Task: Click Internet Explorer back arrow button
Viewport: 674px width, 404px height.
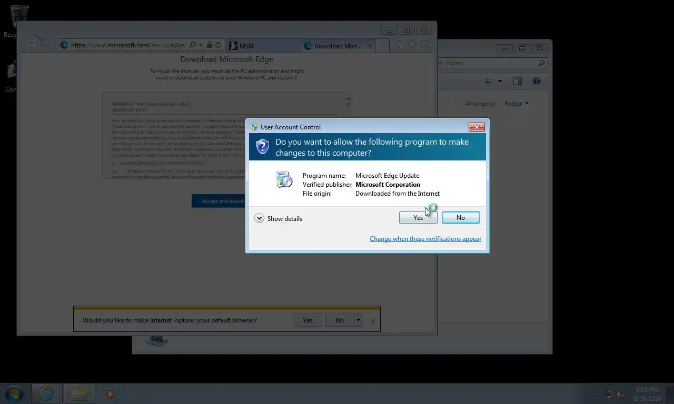Action: point(32,45)
